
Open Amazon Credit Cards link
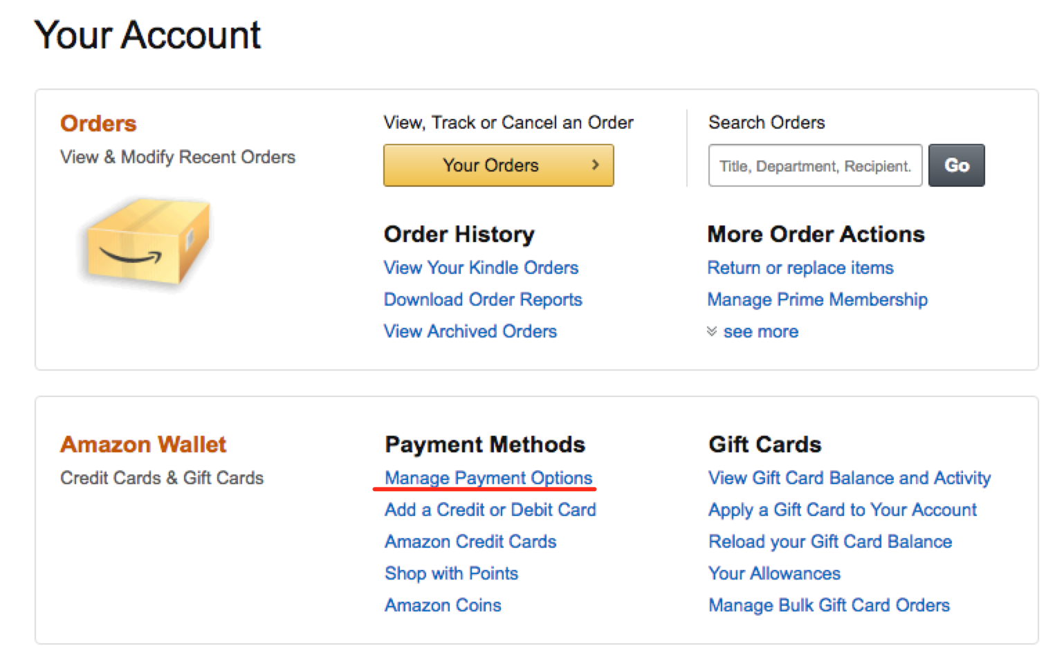470,542
